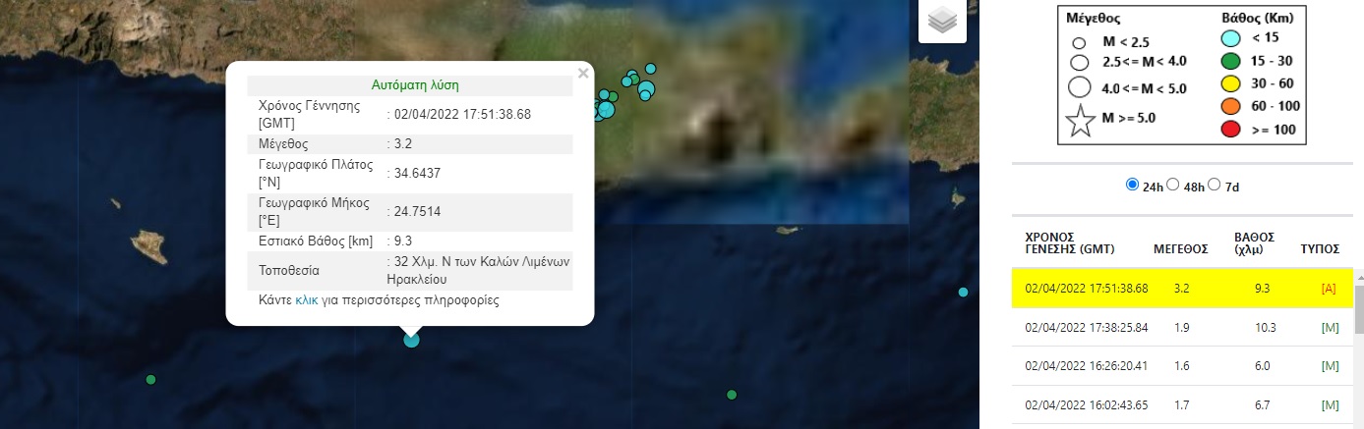Image resolution: width=1364 pixels, height=429 pixels.
Task: Select the 48h time range radio button
Action: click(1172, 185)
